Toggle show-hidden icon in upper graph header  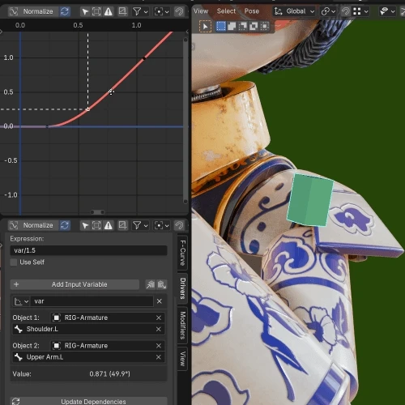click(x=96, y=11)
